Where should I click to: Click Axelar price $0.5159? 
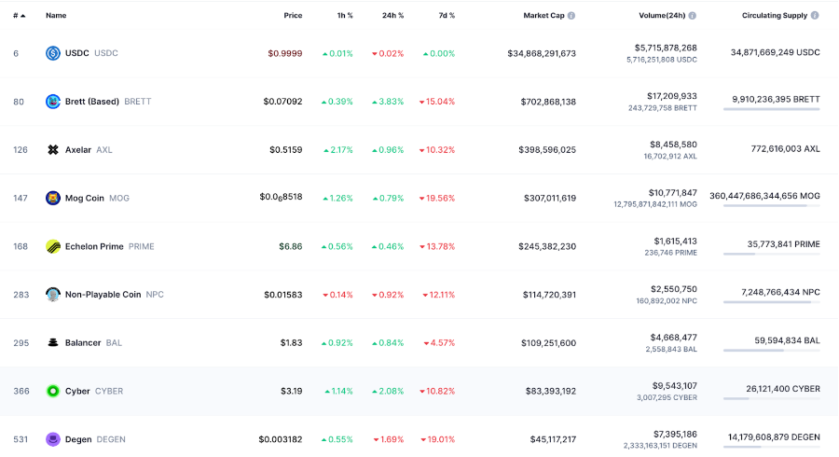286,150
